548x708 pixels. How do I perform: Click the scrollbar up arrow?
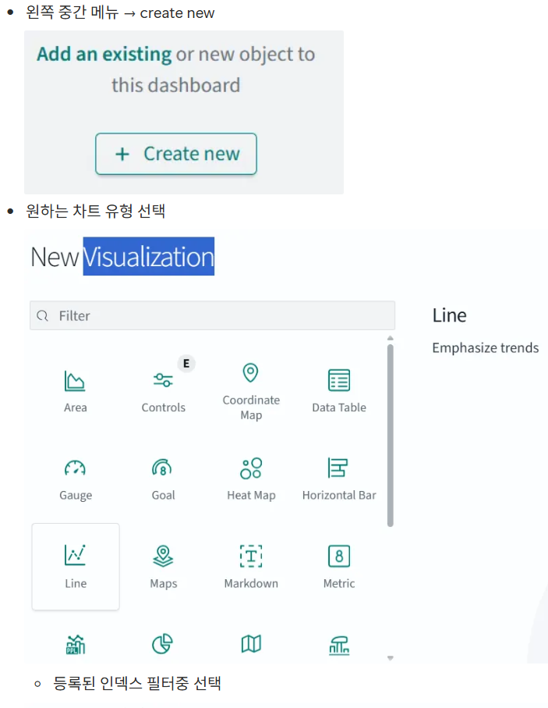point(391,338)
